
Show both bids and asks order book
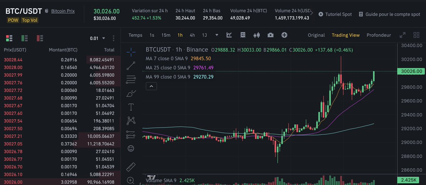pyautogui.click(x=9, y=38)
